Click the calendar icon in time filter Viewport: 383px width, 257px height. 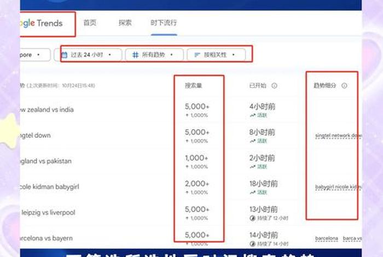[x=64, y=55]
